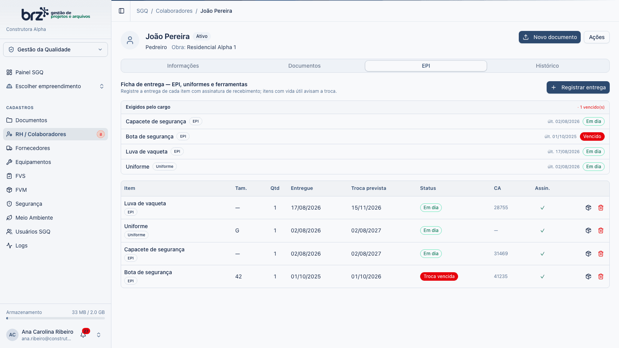
Task: Open the Ações dropdown
Action: [x=597, y=37]
